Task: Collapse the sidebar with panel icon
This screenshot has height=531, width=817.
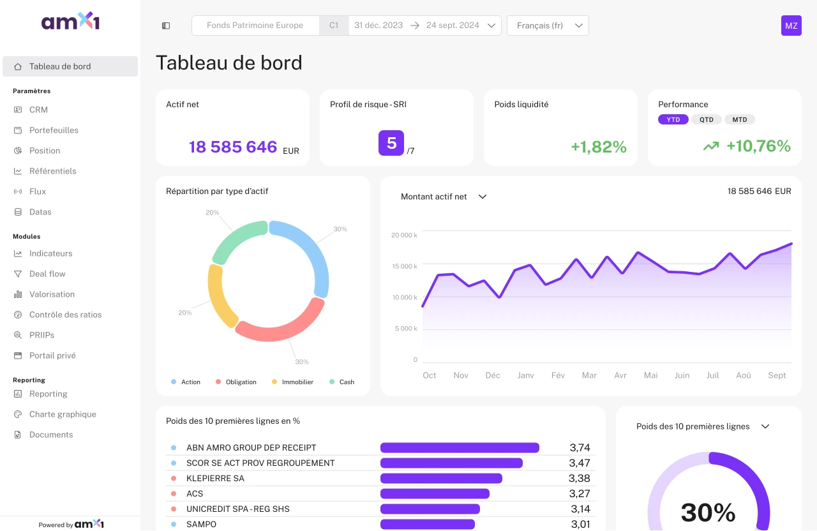Action: 166,26
